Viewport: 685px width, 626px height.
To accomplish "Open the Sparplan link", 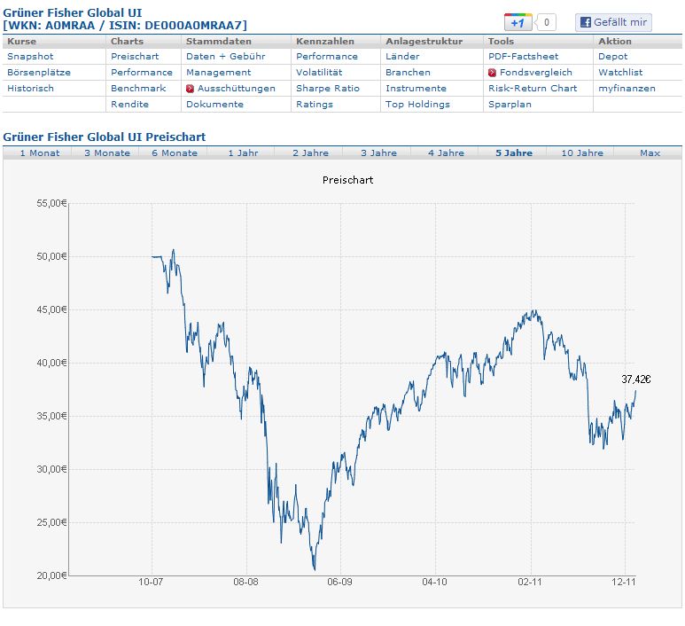I will 510,105.
